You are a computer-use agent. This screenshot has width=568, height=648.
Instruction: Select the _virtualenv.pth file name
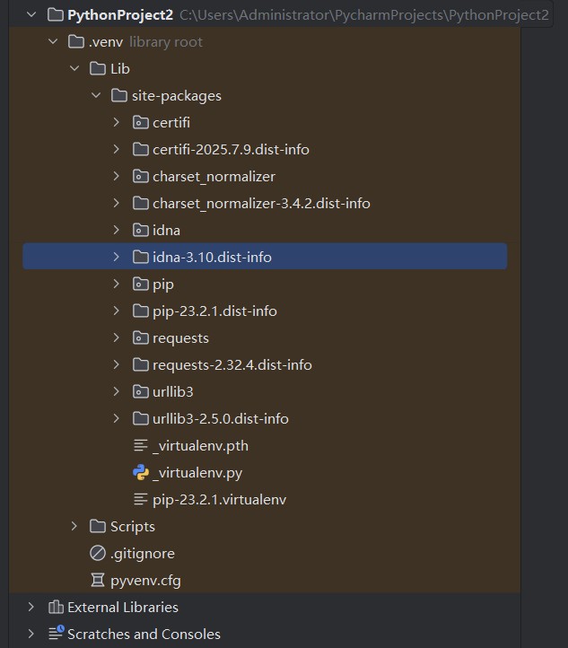[201, 446]
